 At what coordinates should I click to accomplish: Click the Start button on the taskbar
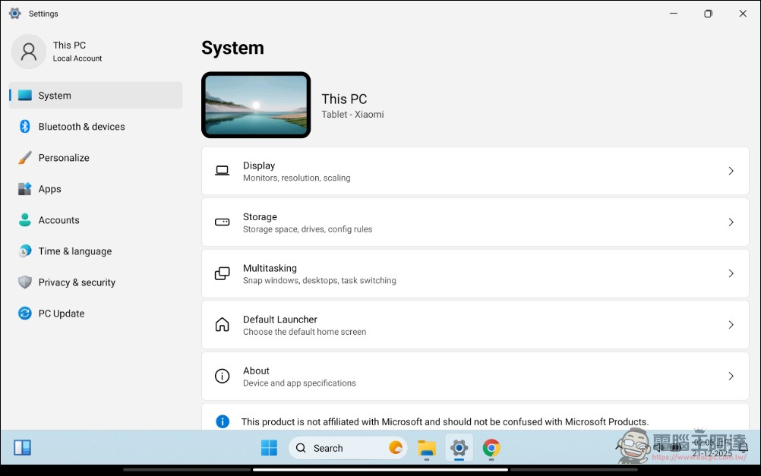(x=269, y=448)
